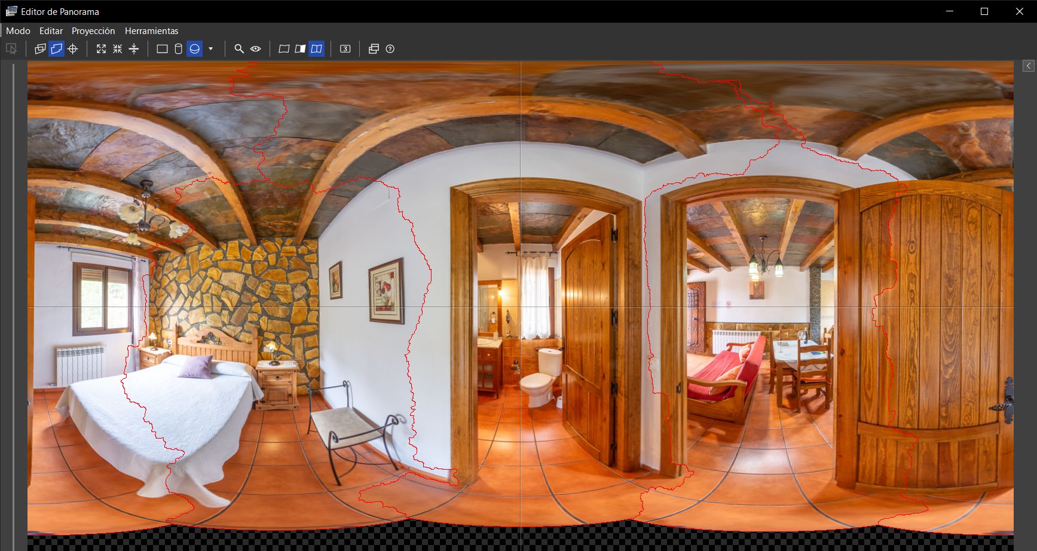1037x551 pixels.
Task: Open the Proyección menu
Action: point(93,31)
